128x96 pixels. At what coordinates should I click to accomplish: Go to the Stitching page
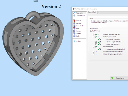coord(78,23)
